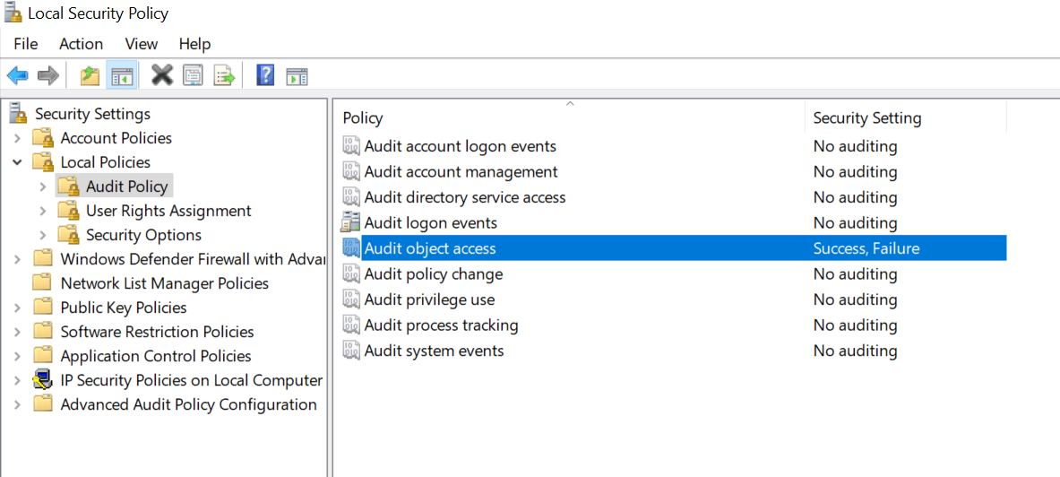Open Properties from the toolbar

193,75
